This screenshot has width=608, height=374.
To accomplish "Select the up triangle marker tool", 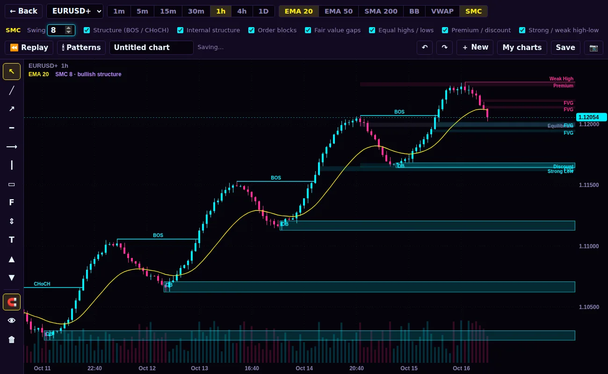I will 12,259.
